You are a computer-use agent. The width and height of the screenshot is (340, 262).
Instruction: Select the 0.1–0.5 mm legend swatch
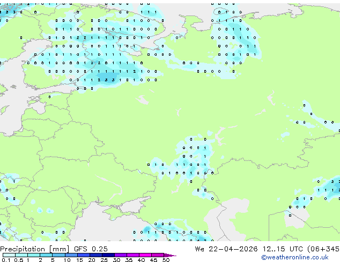(x=9, y=255)
